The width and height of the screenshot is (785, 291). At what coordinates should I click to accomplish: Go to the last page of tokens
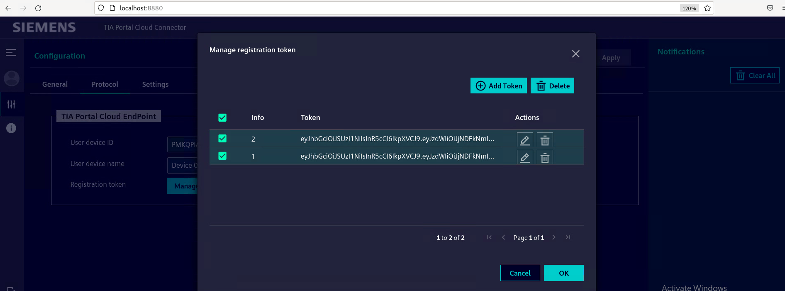[568, 237]
